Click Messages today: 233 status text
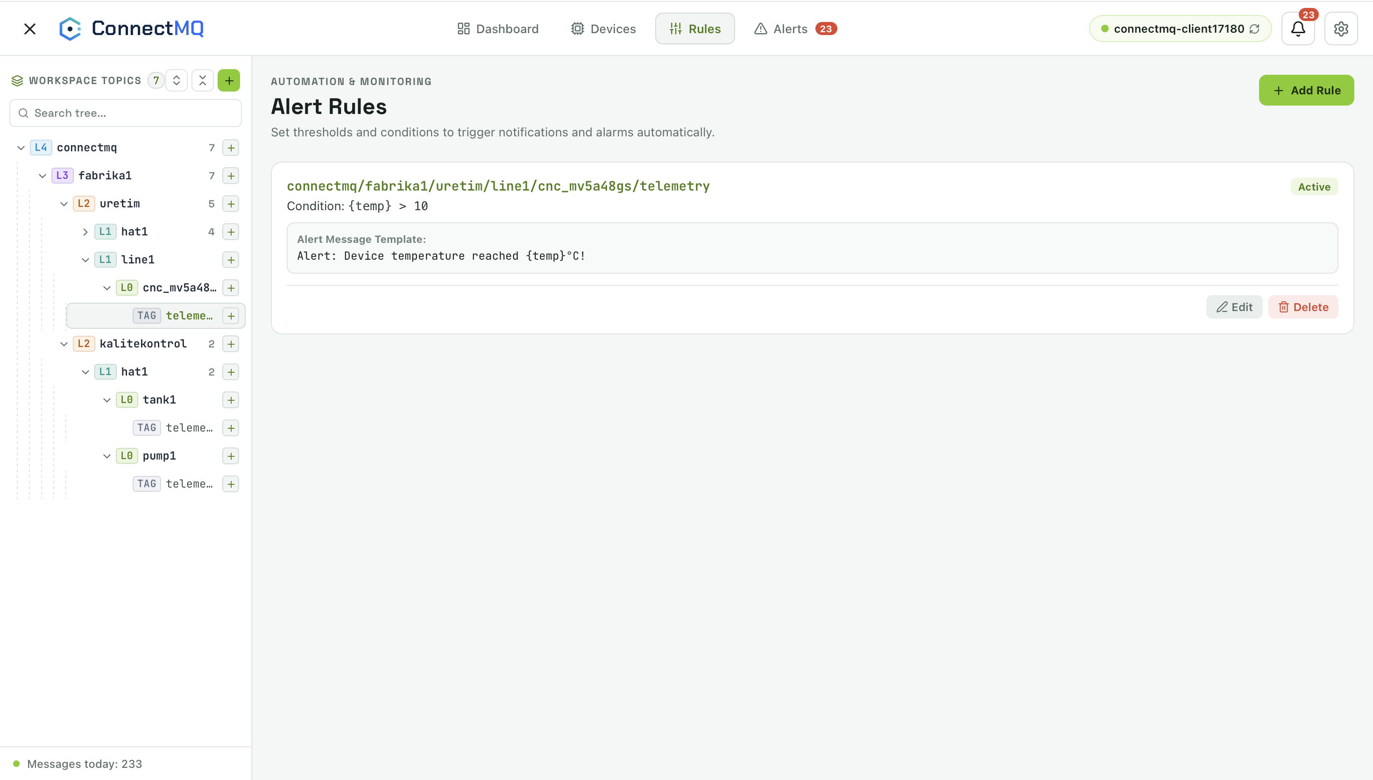Viewport: 1373px width, 780px height. tap(85, 764)
